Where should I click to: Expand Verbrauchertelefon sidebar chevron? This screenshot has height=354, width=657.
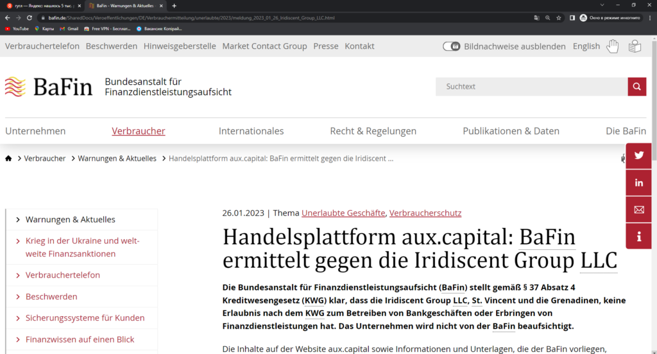[x=17, y=275]
